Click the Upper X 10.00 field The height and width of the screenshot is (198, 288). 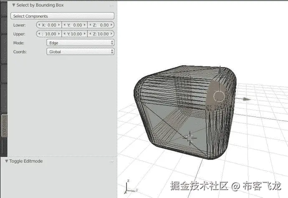(49, 34)
